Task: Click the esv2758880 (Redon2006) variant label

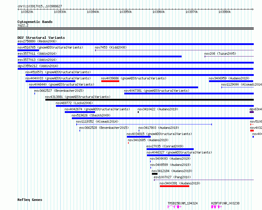Action: 37,41
